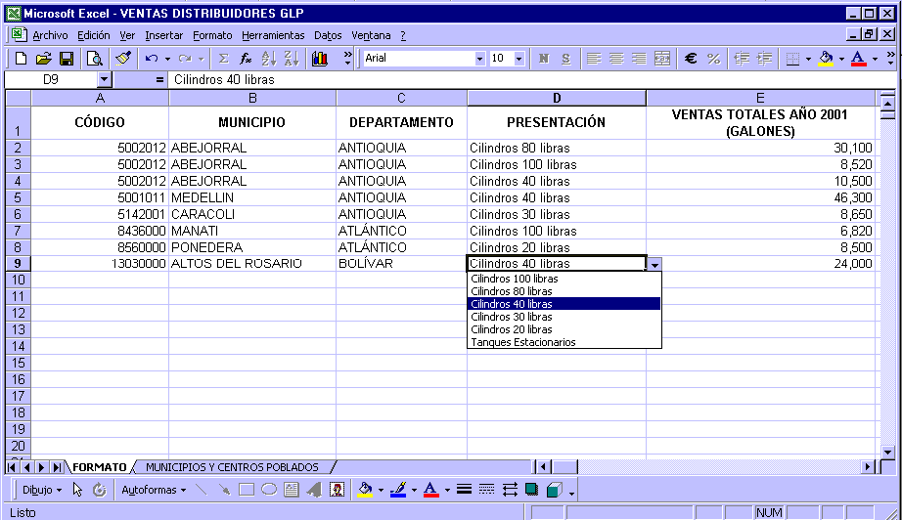
Task: Open Print Preview from the toolbar
Action: [94, 59]
